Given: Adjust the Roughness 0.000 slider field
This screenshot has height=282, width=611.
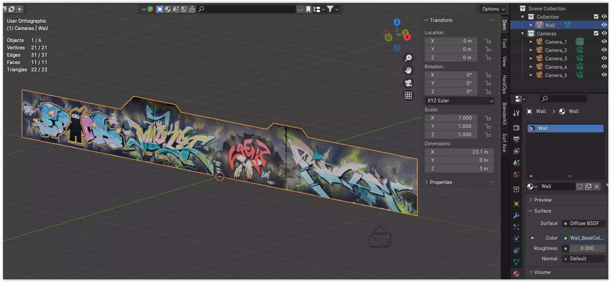Looking at the screenshot, I should point(587,248).
